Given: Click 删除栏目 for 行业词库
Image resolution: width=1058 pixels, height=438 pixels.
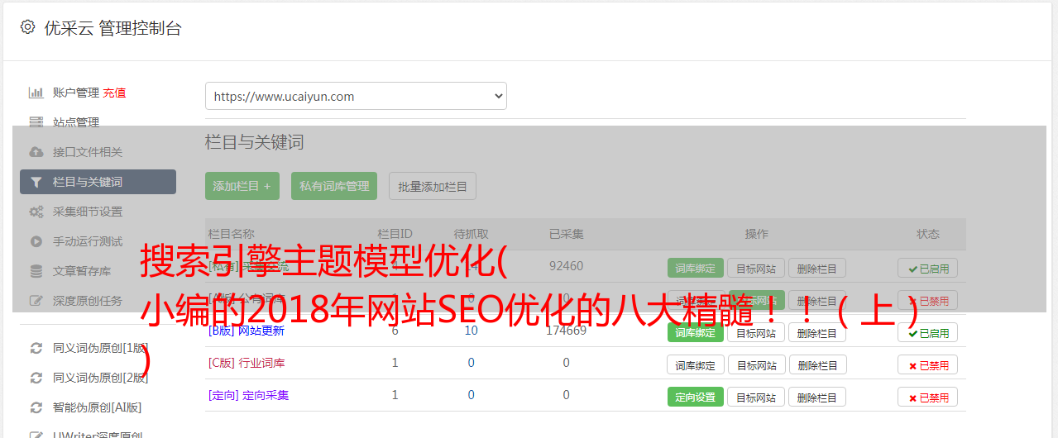Looking at the screenshot, I should (817, 364).
